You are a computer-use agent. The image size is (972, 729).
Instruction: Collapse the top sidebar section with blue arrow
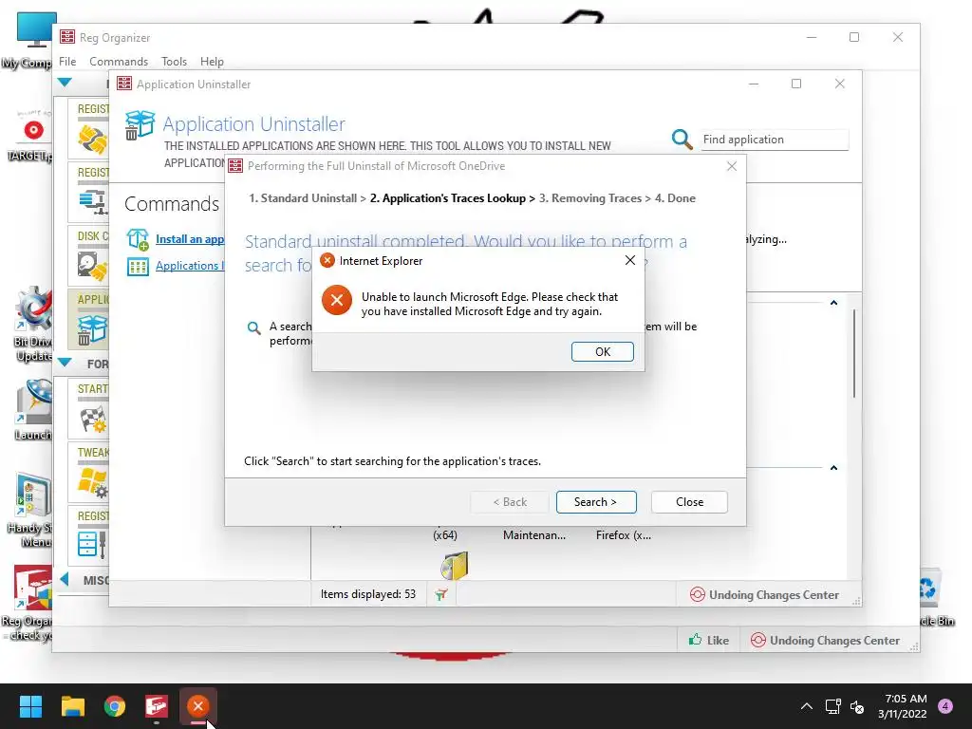click(x=65, y=83)
